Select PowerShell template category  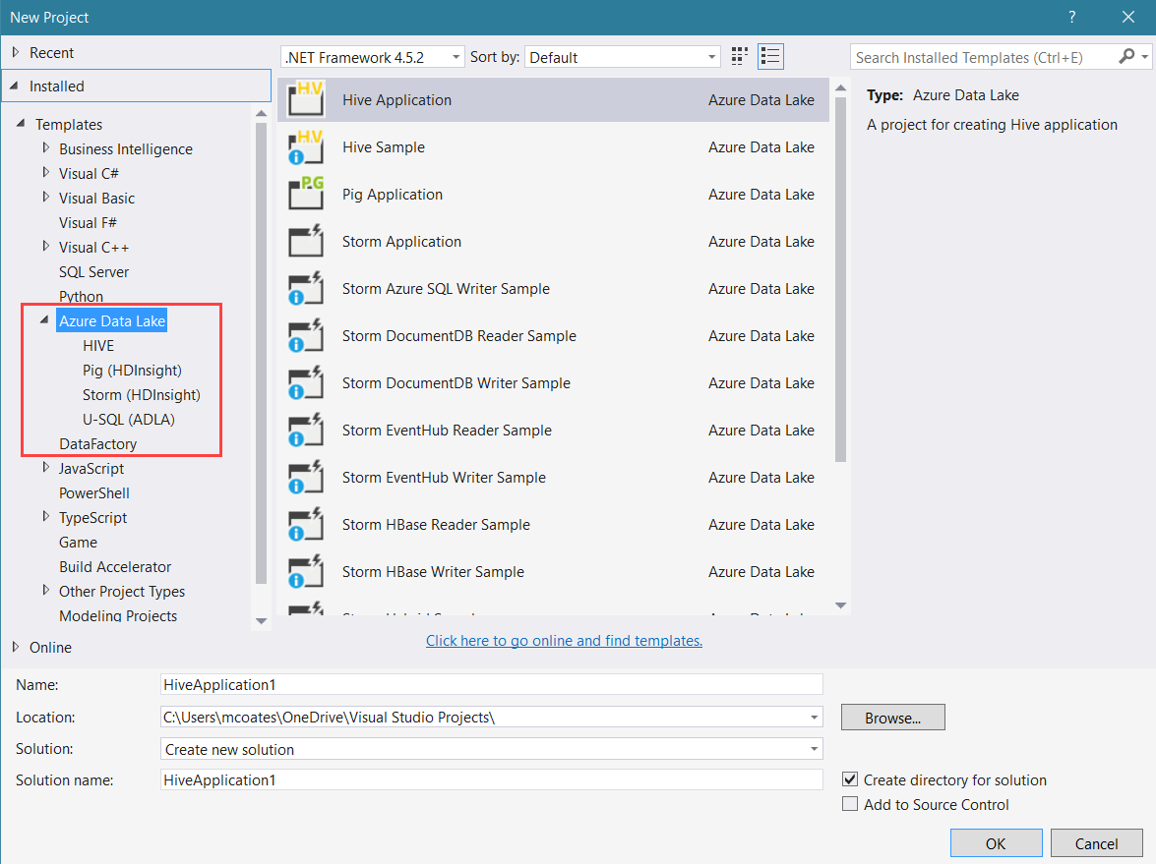click(94, 492)
